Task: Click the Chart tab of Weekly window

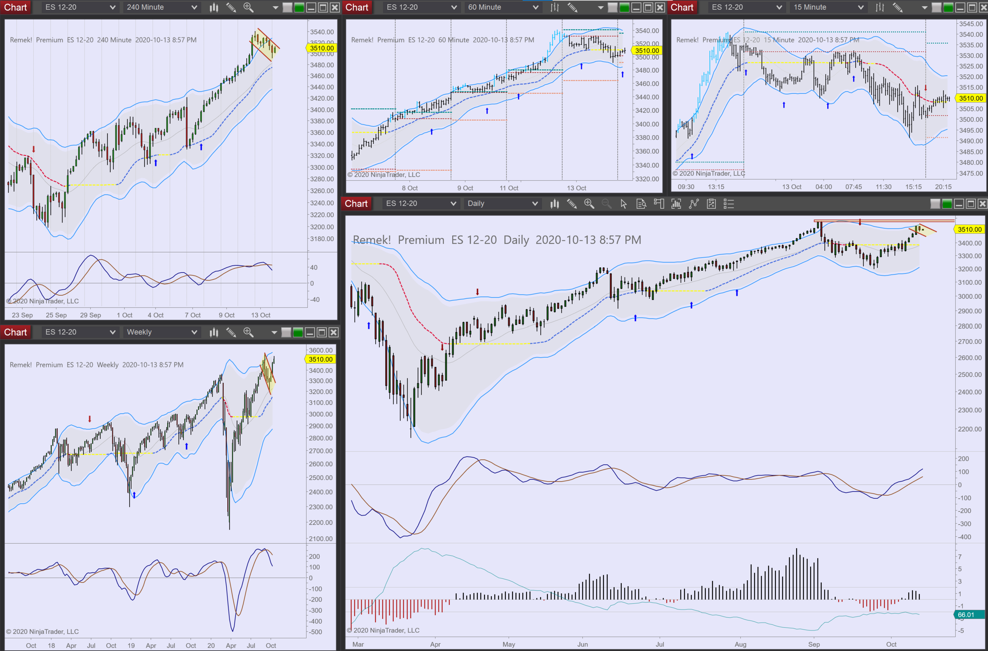Action: (15, 332)
